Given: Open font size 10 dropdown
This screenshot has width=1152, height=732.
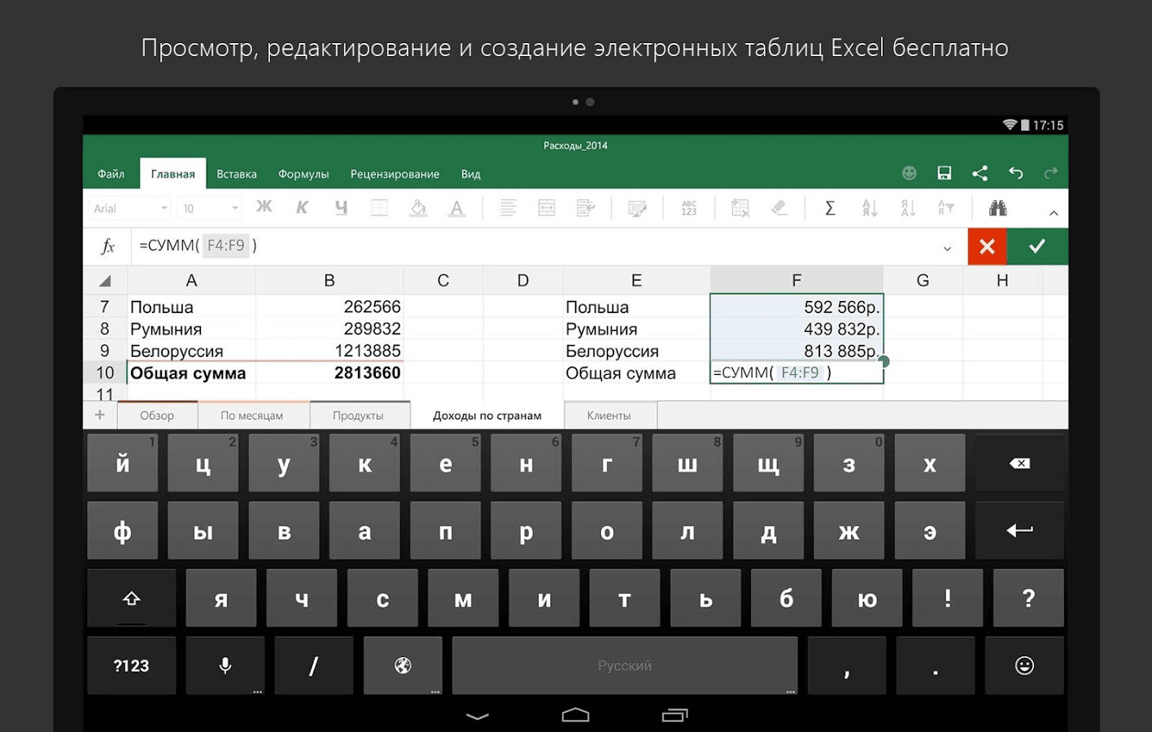Looking at the screenshot, I should click(x=210, y=208).
